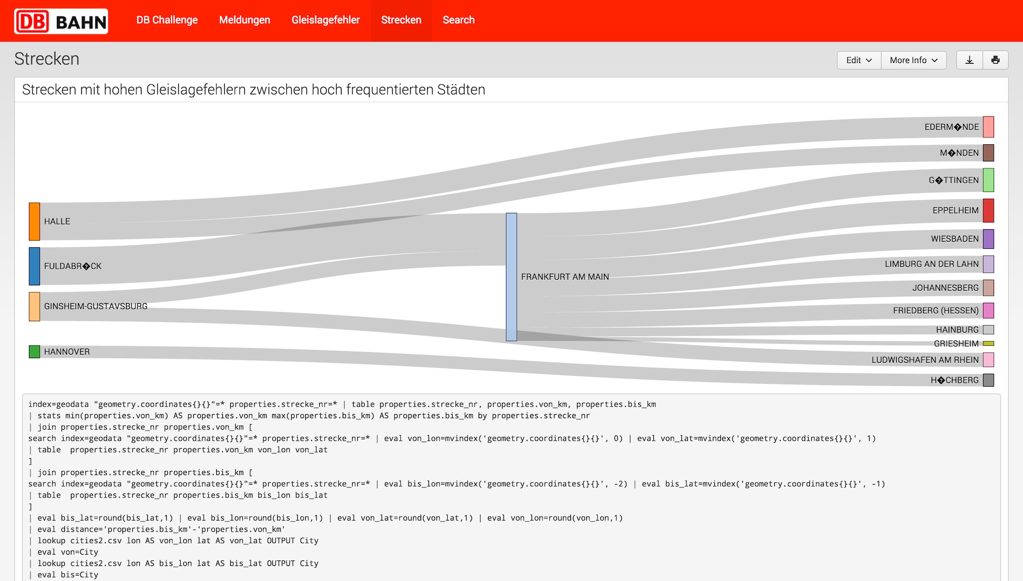Click the purple WIESBADEN node
The height and width of the screenshot is (581, 1023).
point(989,239)
